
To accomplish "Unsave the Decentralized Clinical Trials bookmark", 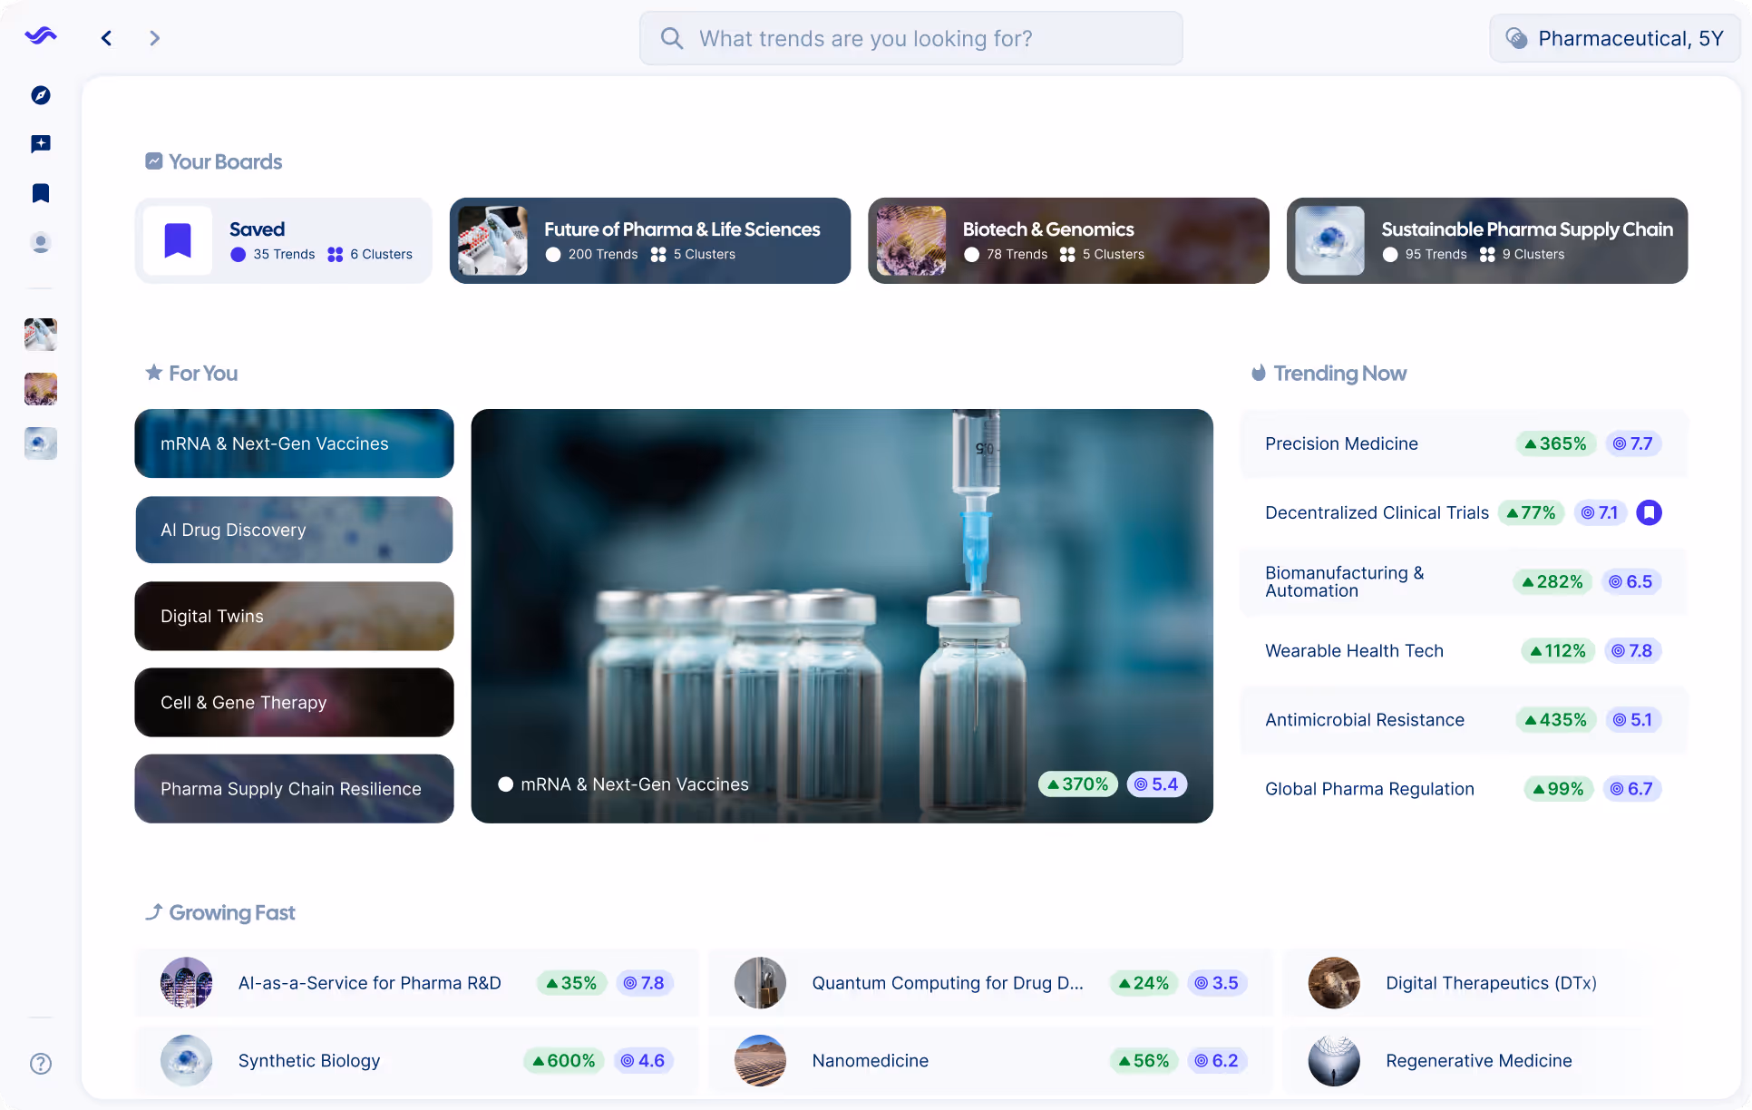I will (1649, 512).
